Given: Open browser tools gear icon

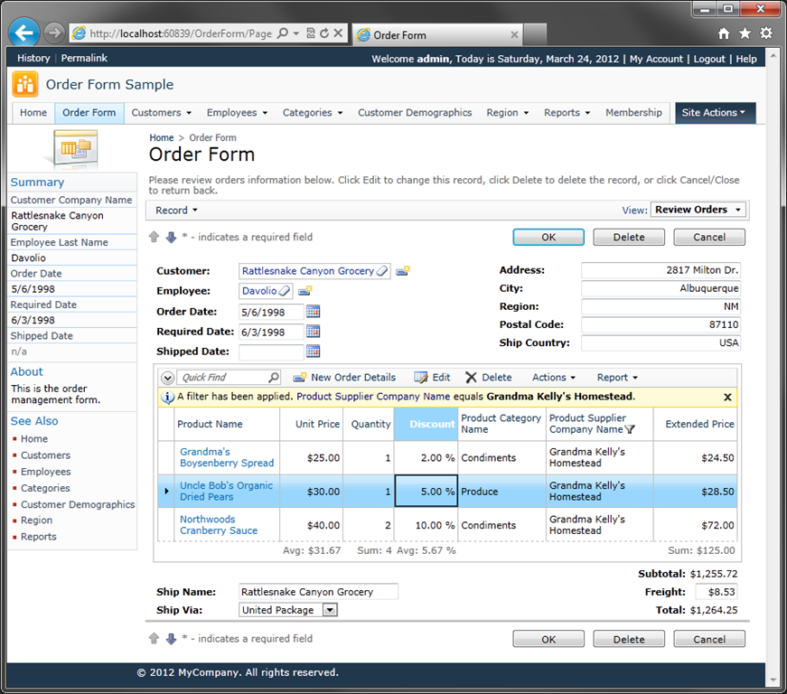Looking at the screenshot, I should coord(766,33).
